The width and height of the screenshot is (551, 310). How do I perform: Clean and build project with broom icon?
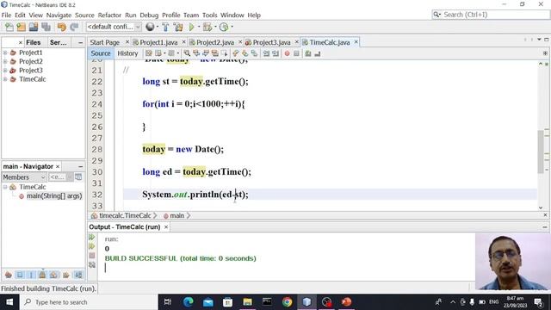click(x=178, y=27)
